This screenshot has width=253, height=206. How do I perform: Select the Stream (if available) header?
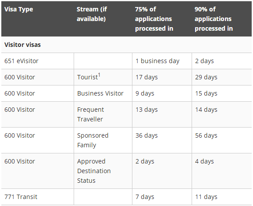coord(92,14)
